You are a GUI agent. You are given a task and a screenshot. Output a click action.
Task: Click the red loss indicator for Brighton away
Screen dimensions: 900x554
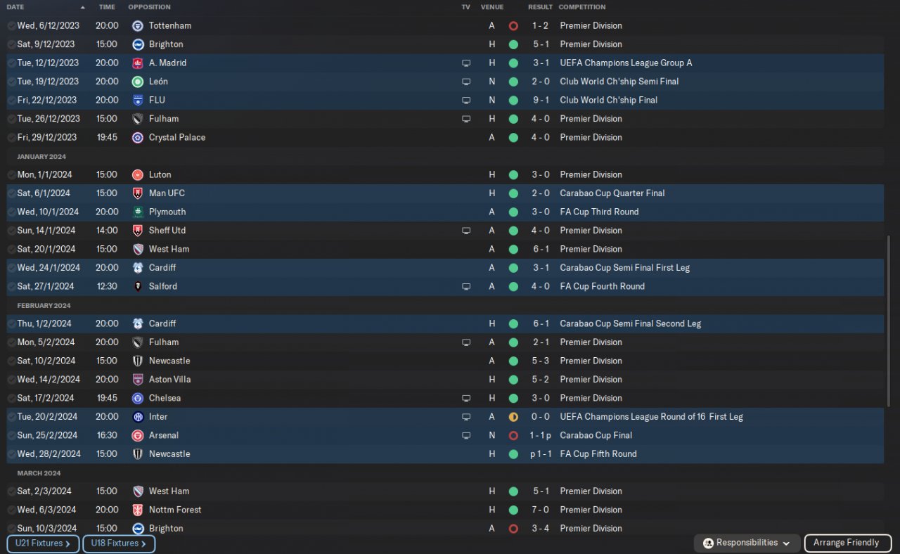pos(513,529)
